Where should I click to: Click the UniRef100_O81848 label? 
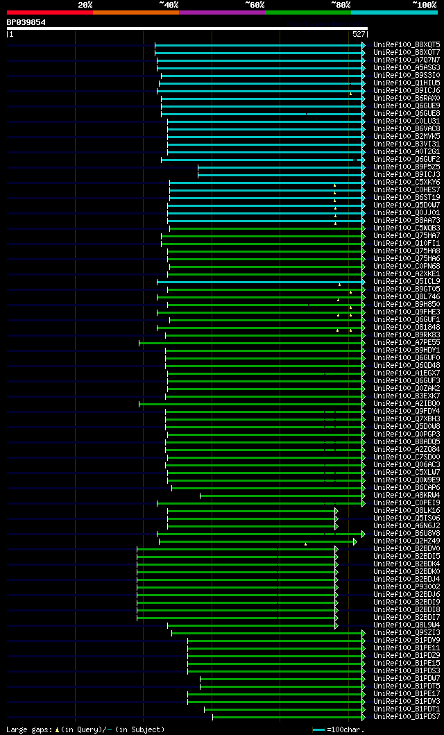point(407,328)
